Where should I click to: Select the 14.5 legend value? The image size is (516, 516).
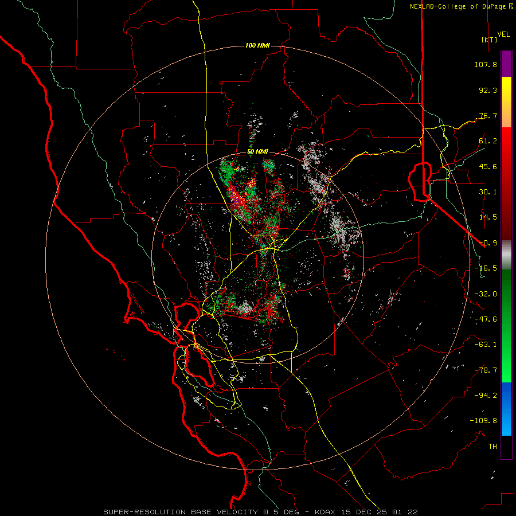click(x=488, y=217)
